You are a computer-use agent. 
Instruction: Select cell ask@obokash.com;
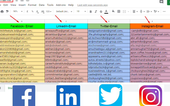(66, 45)
